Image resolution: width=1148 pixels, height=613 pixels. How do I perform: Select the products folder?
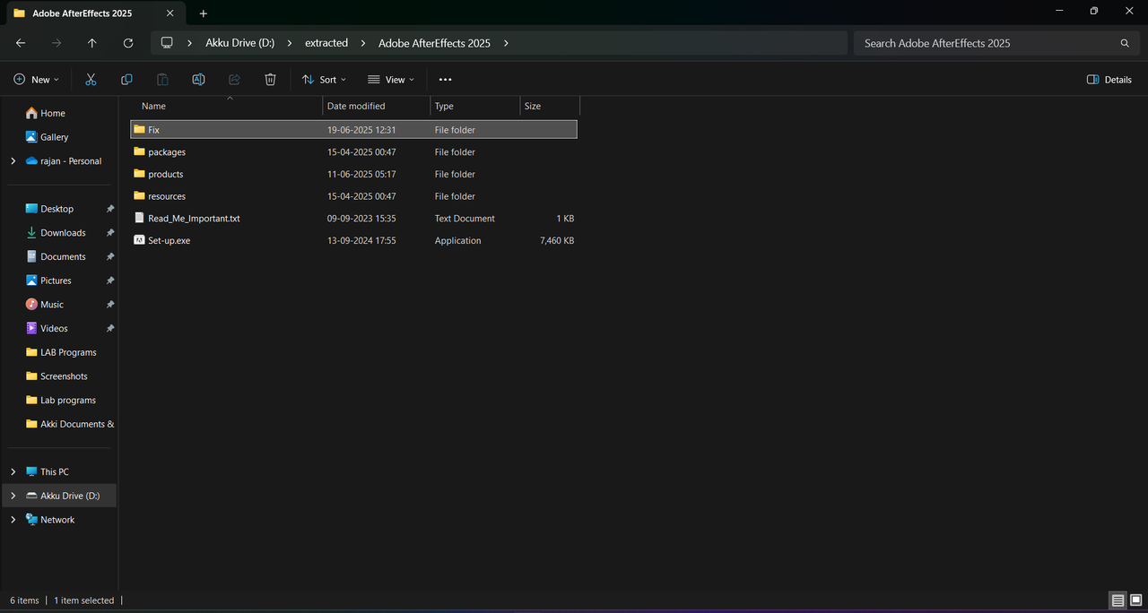pyautogui.click(x=166, y=174)
